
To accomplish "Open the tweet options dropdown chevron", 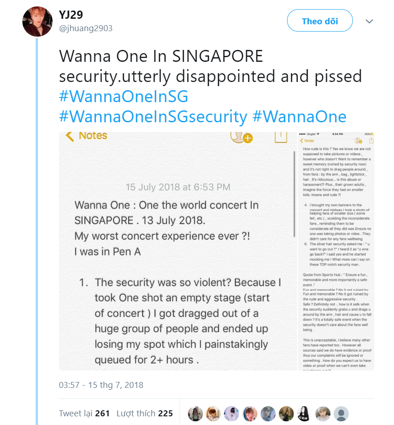I will tap(369, 22).
